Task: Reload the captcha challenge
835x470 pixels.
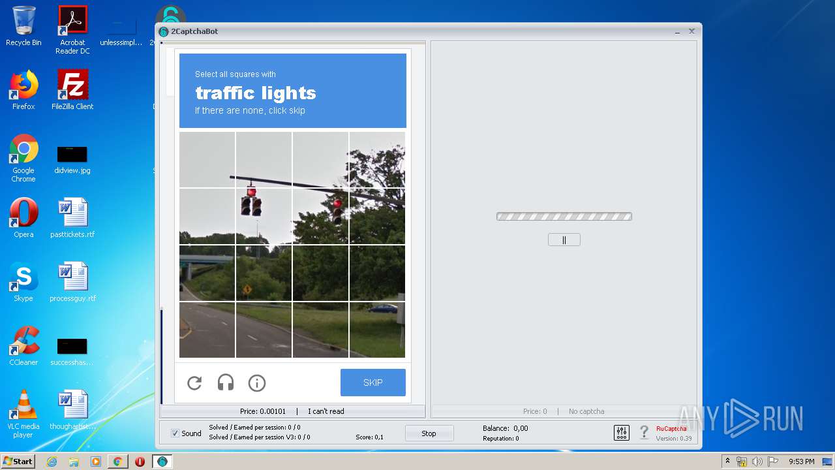Action: point(194,383)
